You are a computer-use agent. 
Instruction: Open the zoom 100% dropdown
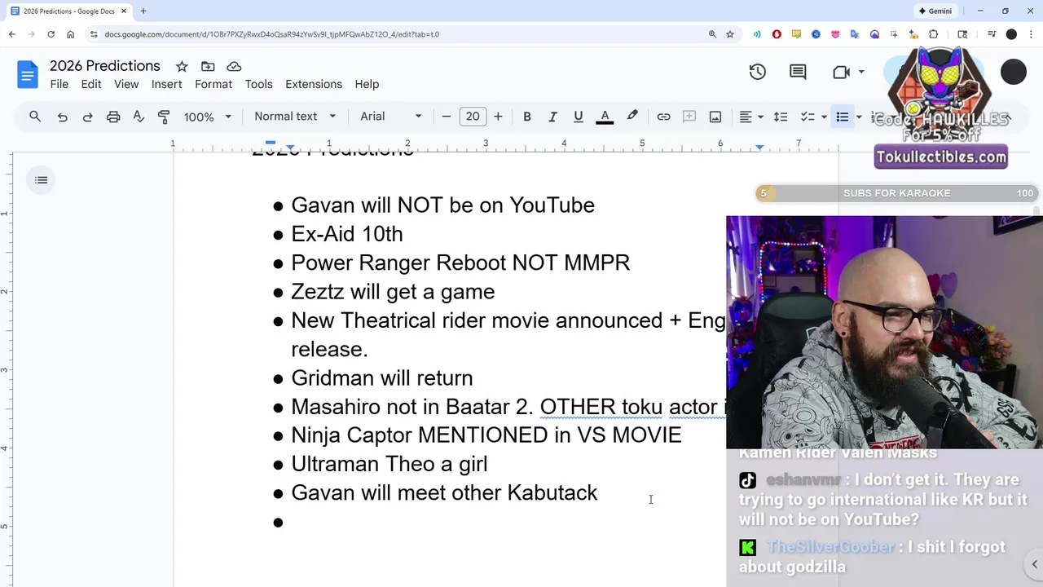pos(207,117)
